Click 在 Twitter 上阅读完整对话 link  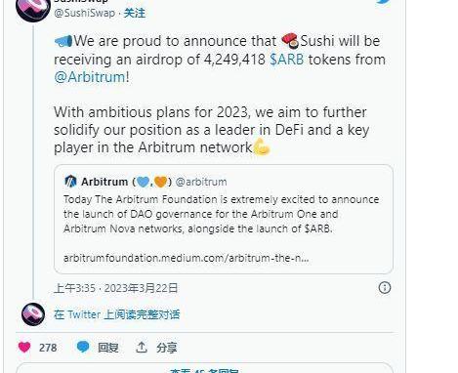point(116,314)
